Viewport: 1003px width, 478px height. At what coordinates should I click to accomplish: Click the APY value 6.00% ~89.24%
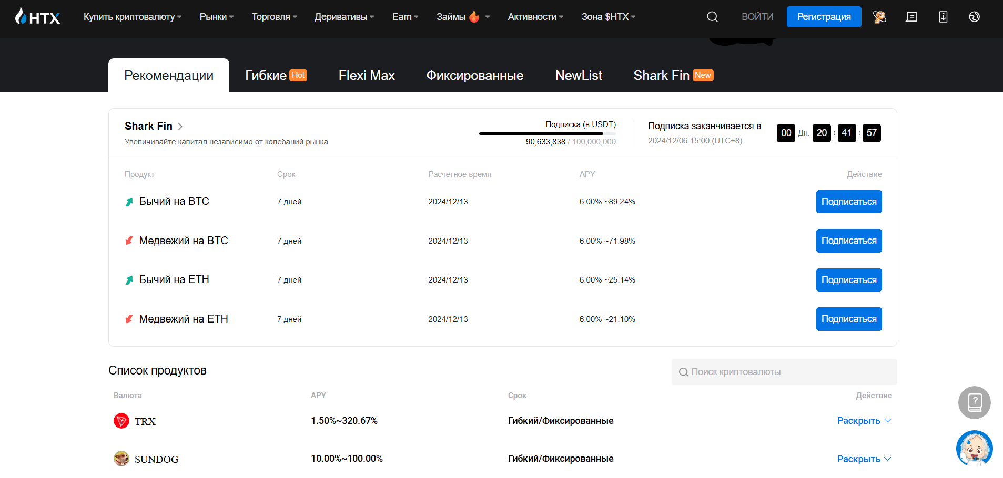click(x=607, y=202)
